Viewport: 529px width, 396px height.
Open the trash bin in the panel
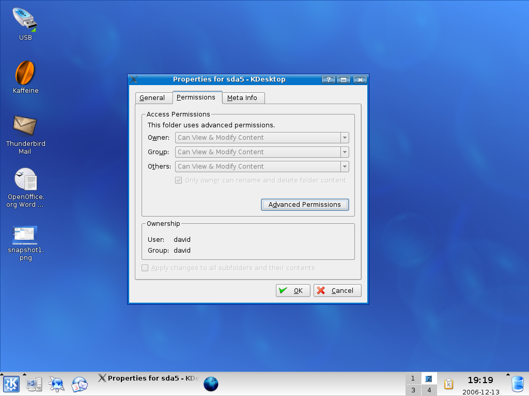click(517, 384)
